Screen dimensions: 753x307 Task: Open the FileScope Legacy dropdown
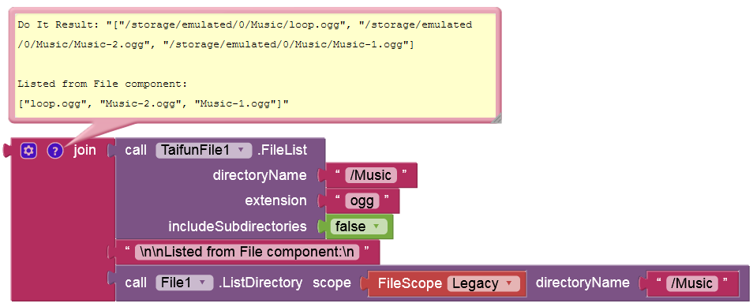(484, 283)
